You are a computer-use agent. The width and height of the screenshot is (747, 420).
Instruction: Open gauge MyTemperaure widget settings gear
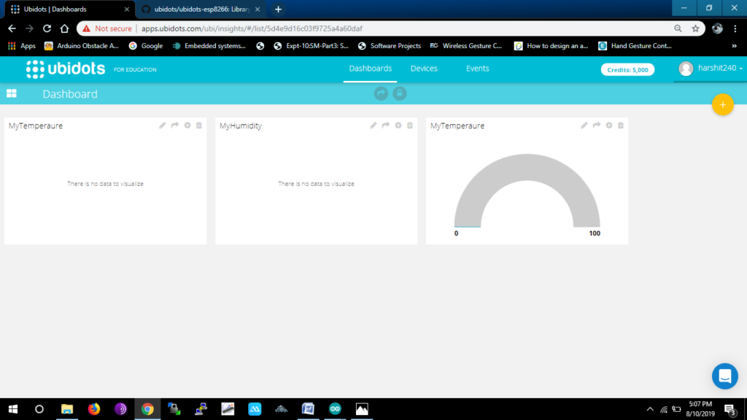tap(609, 125)
